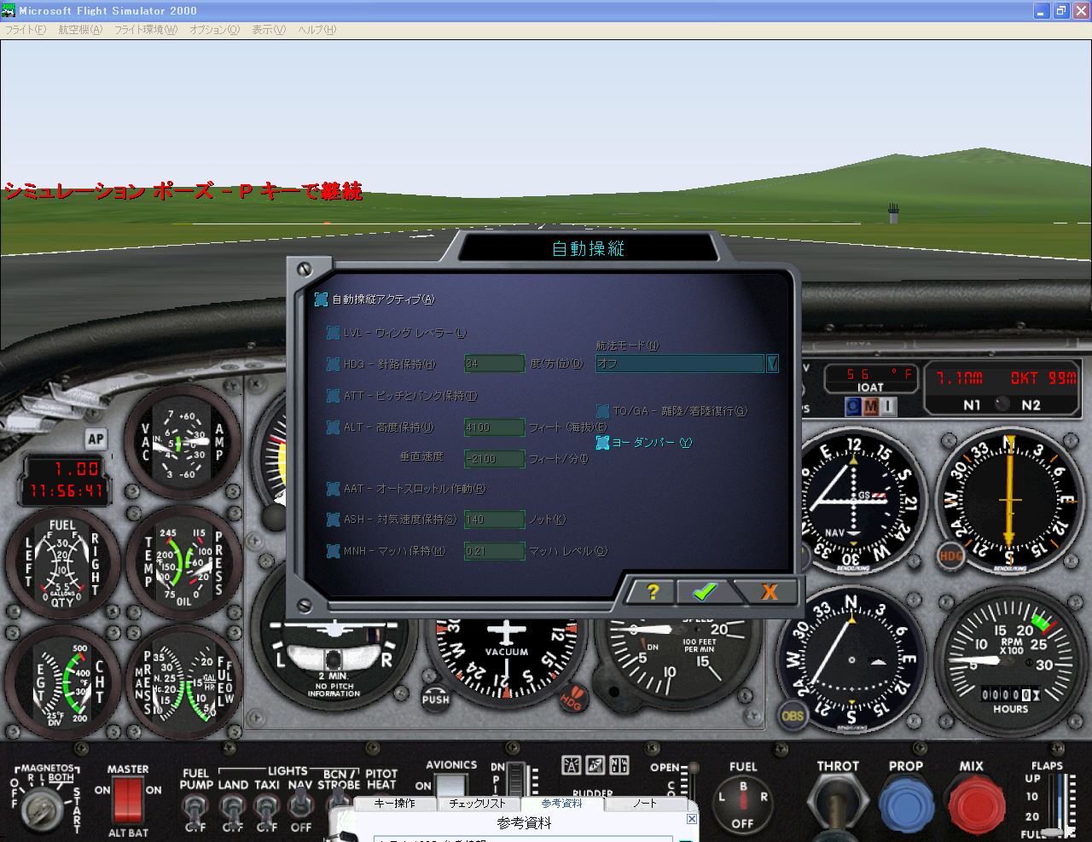Enable the AAT オートスロットル作動 checkbox
The image size is (1092, 842).
(334, 489)
